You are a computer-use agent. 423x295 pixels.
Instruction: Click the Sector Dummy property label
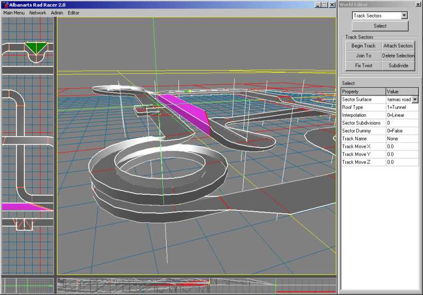(x=356, y=131)
